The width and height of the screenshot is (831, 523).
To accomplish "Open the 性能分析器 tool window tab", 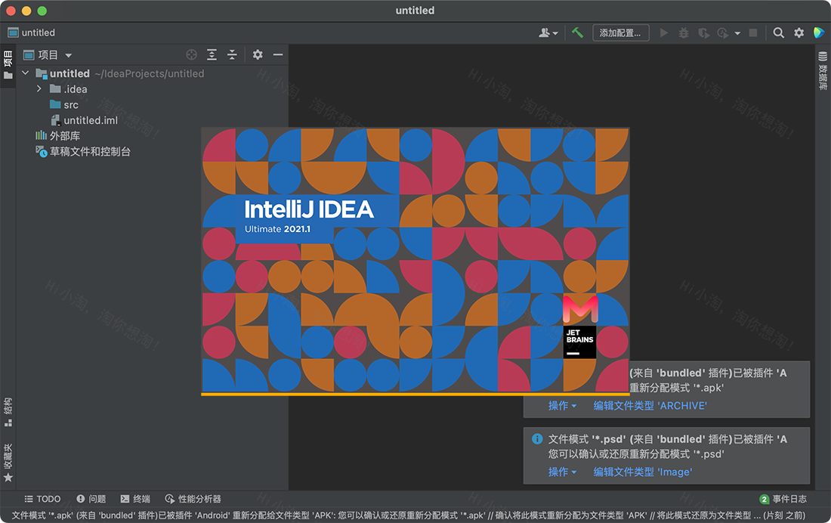I will tap(193, 499).
